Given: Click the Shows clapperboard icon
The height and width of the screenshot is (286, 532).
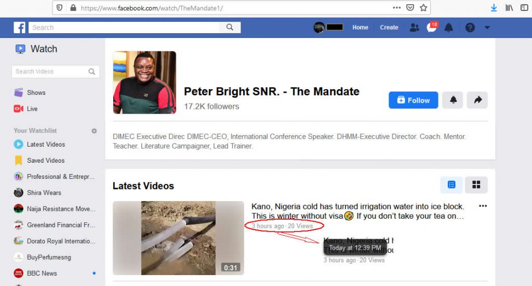Looking at the screenshot, I should pyautogui.click(x=18, y=92).
